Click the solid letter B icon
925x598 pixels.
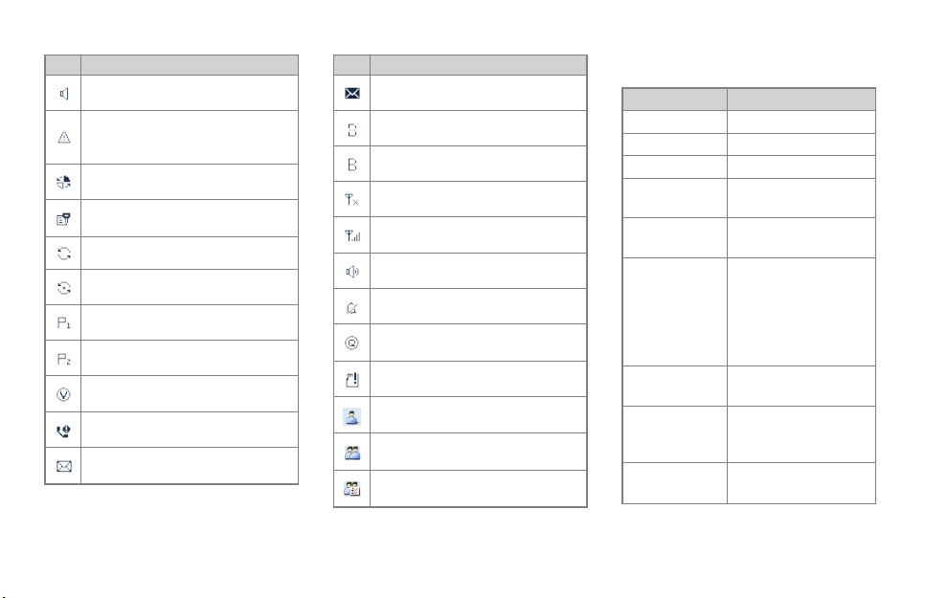352,165
